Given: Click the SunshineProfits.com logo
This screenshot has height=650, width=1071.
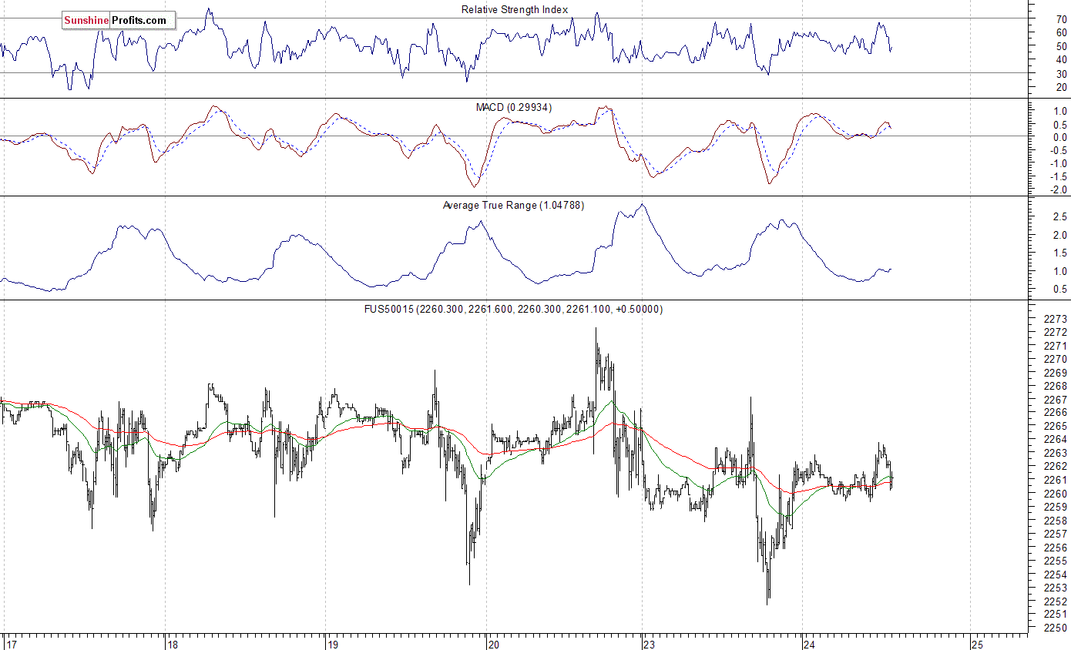Looking at the screenshot, I should click(x=119, y=21).
